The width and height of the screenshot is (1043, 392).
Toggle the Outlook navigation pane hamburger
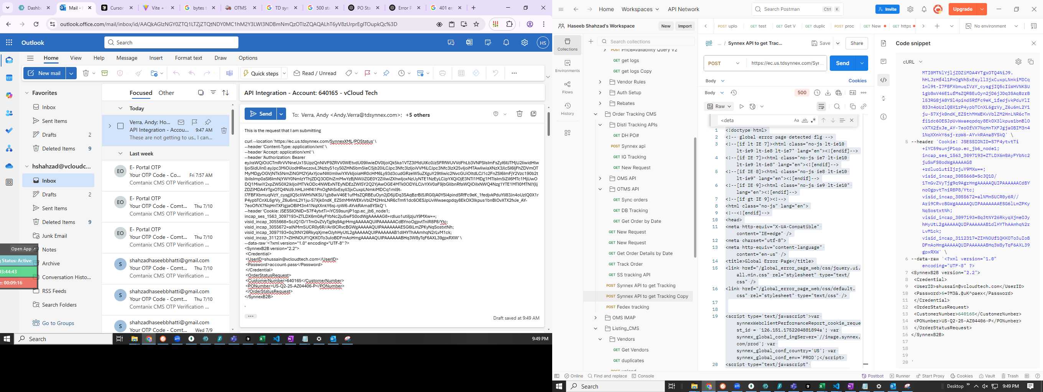point(30,58)
